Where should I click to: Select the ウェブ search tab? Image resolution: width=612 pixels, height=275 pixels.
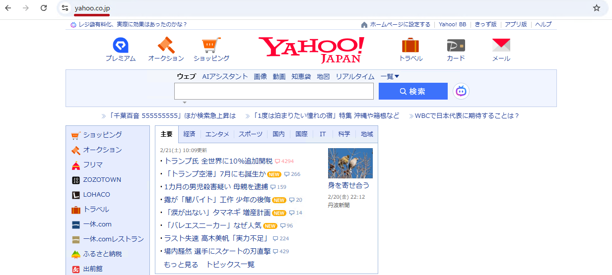click(186, 76)
